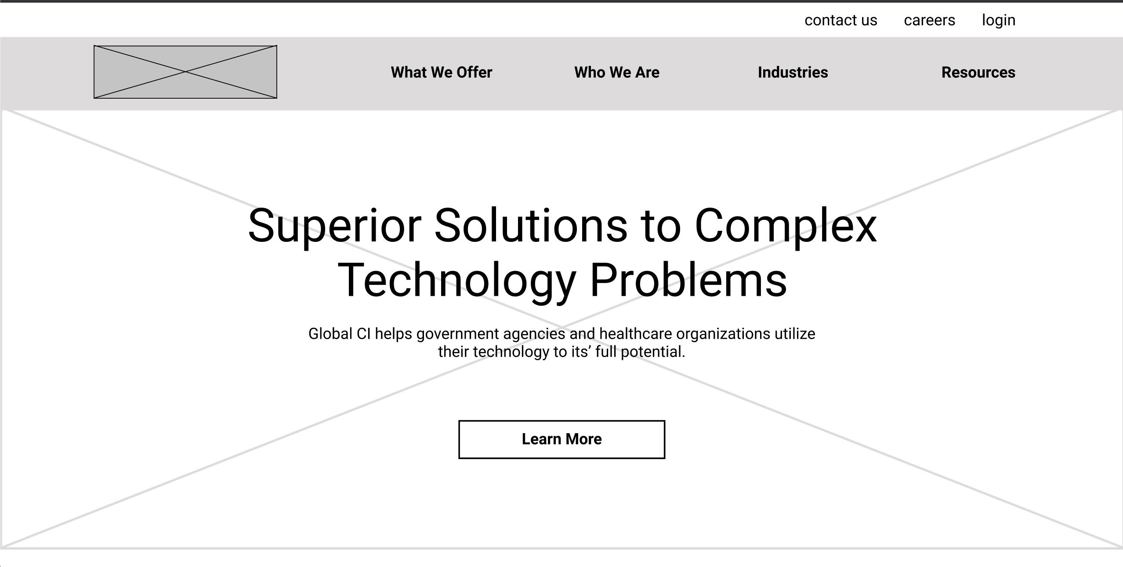Click the login link
Screen dimensions: 1123x567
999,19
